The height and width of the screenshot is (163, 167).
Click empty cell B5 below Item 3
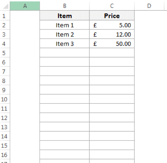tap(64, 53)
